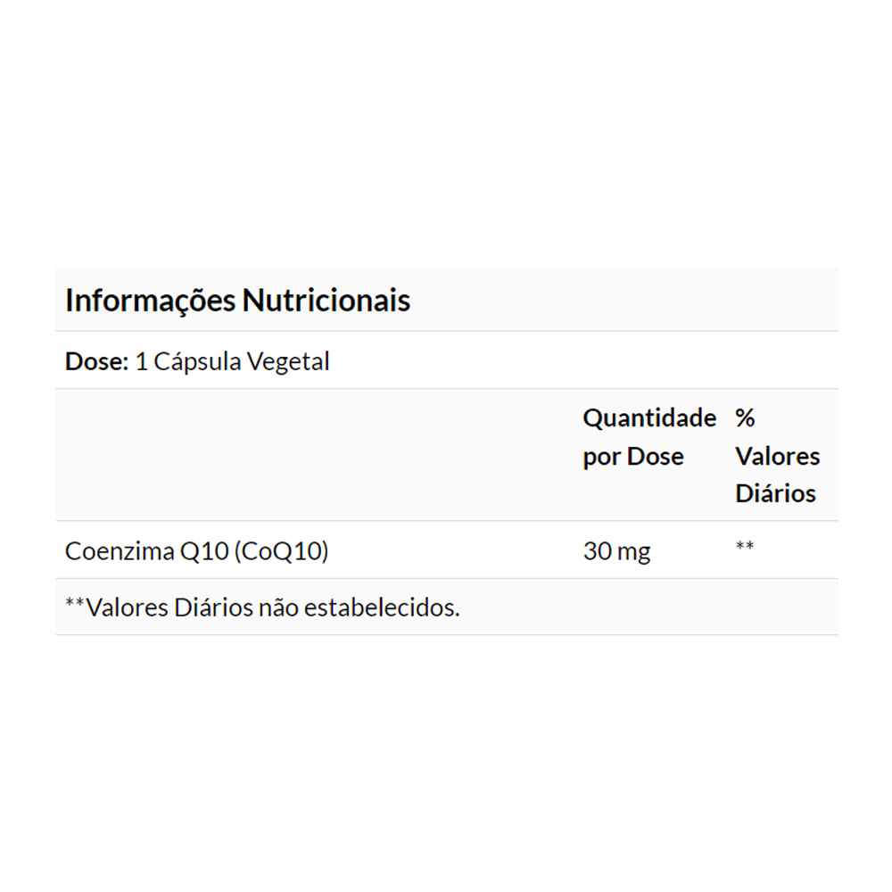892x892 pixels.
Task: Click the mg unit after 30
Action: [x=632, y=553]
